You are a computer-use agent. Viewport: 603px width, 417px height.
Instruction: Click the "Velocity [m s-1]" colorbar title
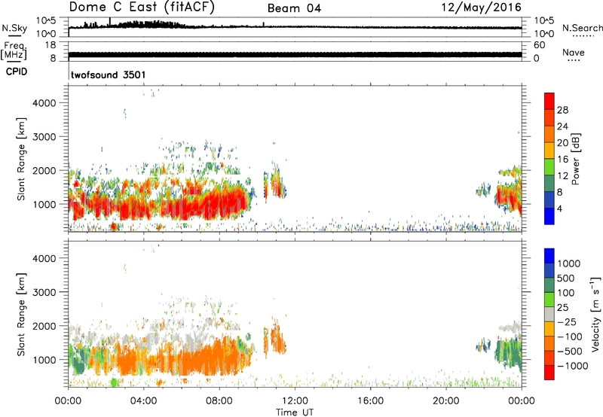coord(596,315)
